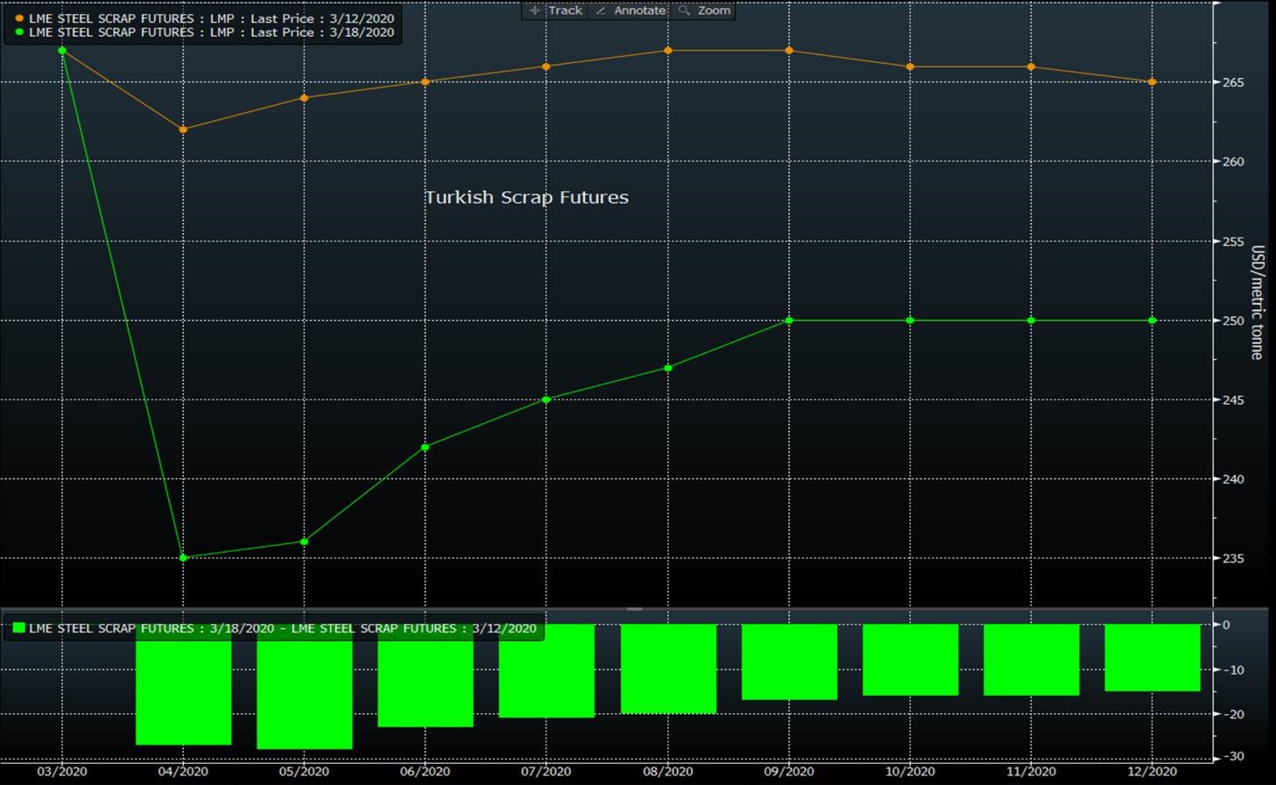1276x785 pixels.
Task: Select the 3/12/2020 Last Price legend text
Action: (x=211, y=18)
